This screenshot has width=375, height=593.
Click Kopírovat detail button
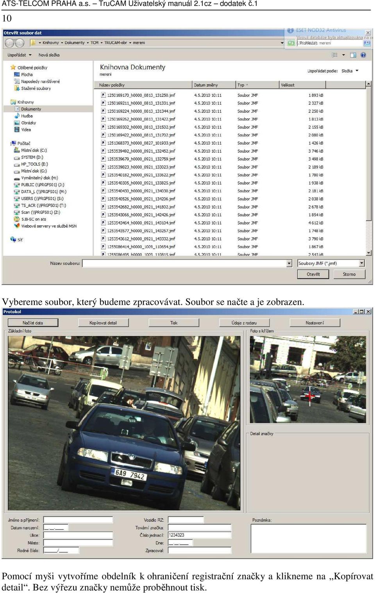[x=103, y=323]
